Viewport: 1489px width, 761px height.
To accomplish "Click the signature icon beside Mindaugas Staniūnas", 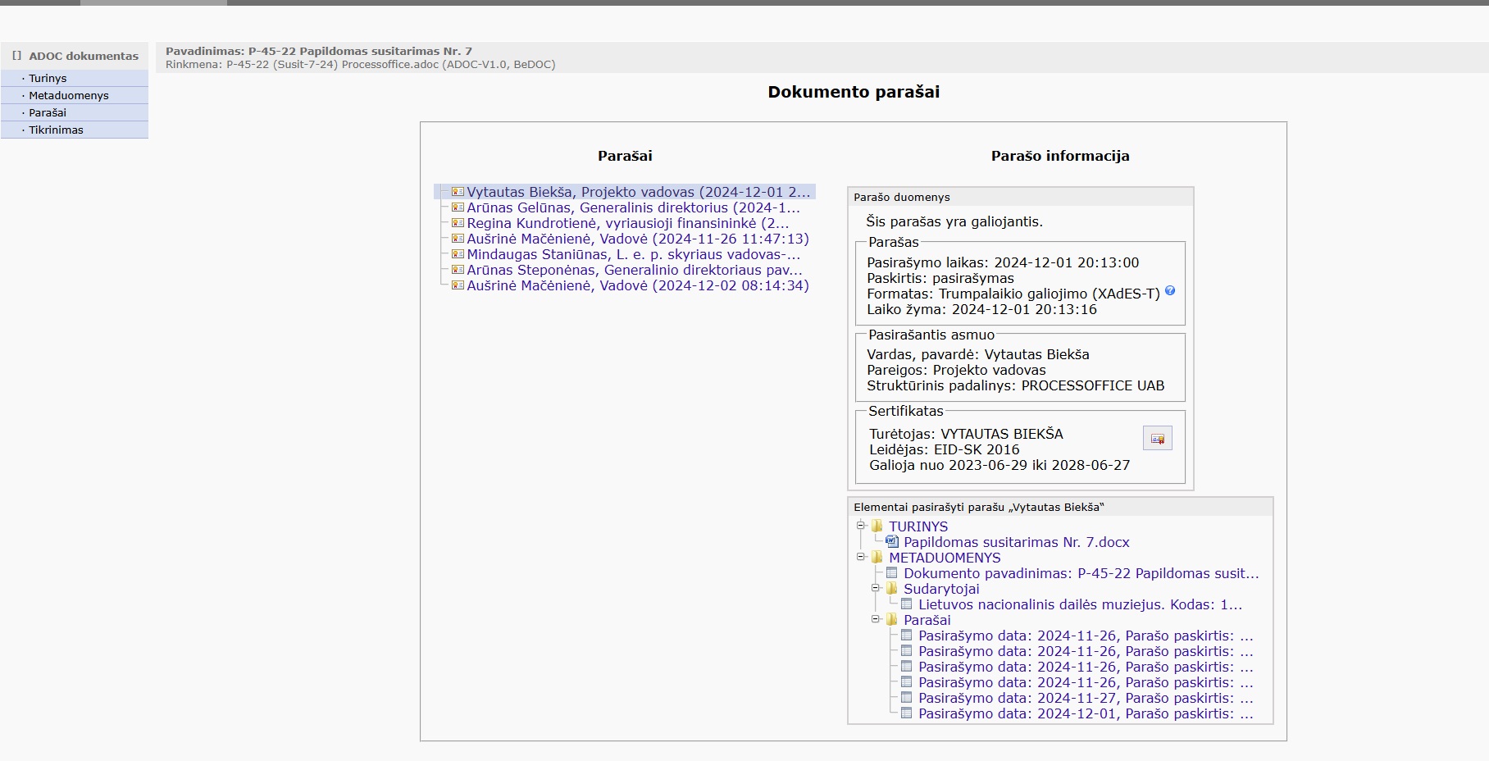I will (x=458, y=254).
